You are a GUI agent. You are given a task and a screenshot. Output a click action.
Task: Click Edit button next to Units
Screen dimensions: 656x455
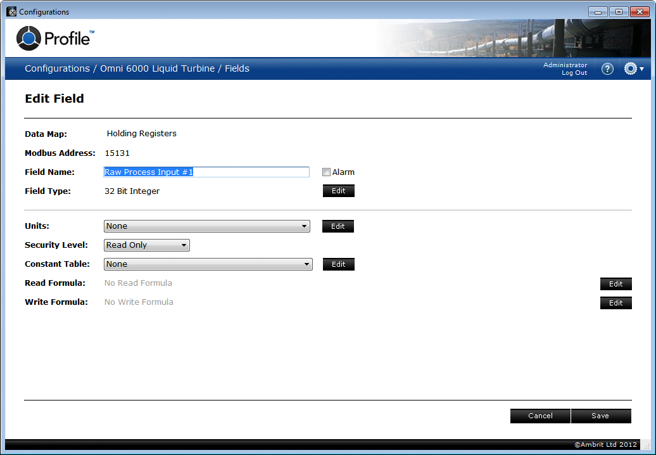338,226
